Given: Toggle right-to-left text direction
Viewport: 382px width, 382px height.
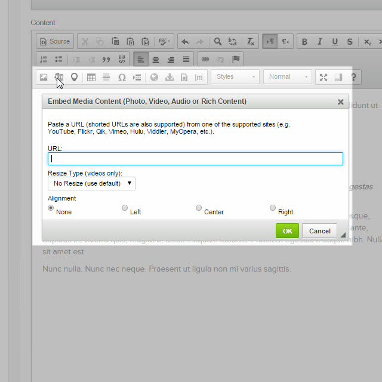Looking at the screenshot, I should click(x=285, y=42).
